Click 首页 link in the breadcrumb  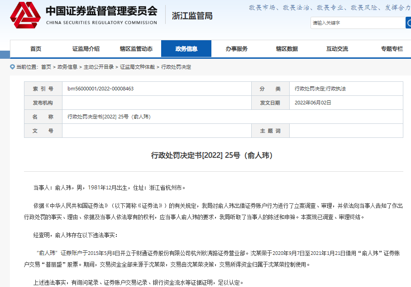tap(46, 67)
